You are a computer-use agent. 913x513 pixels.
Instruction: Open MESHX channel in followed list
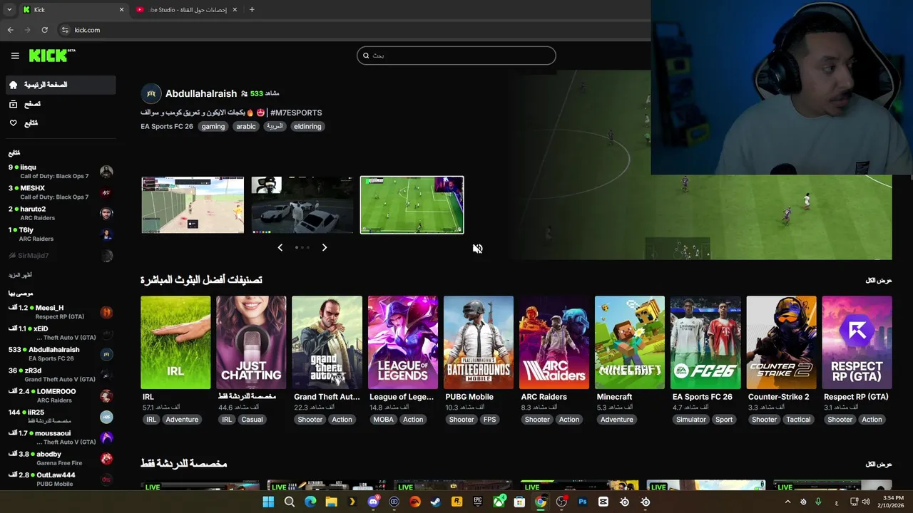[60, 192]
